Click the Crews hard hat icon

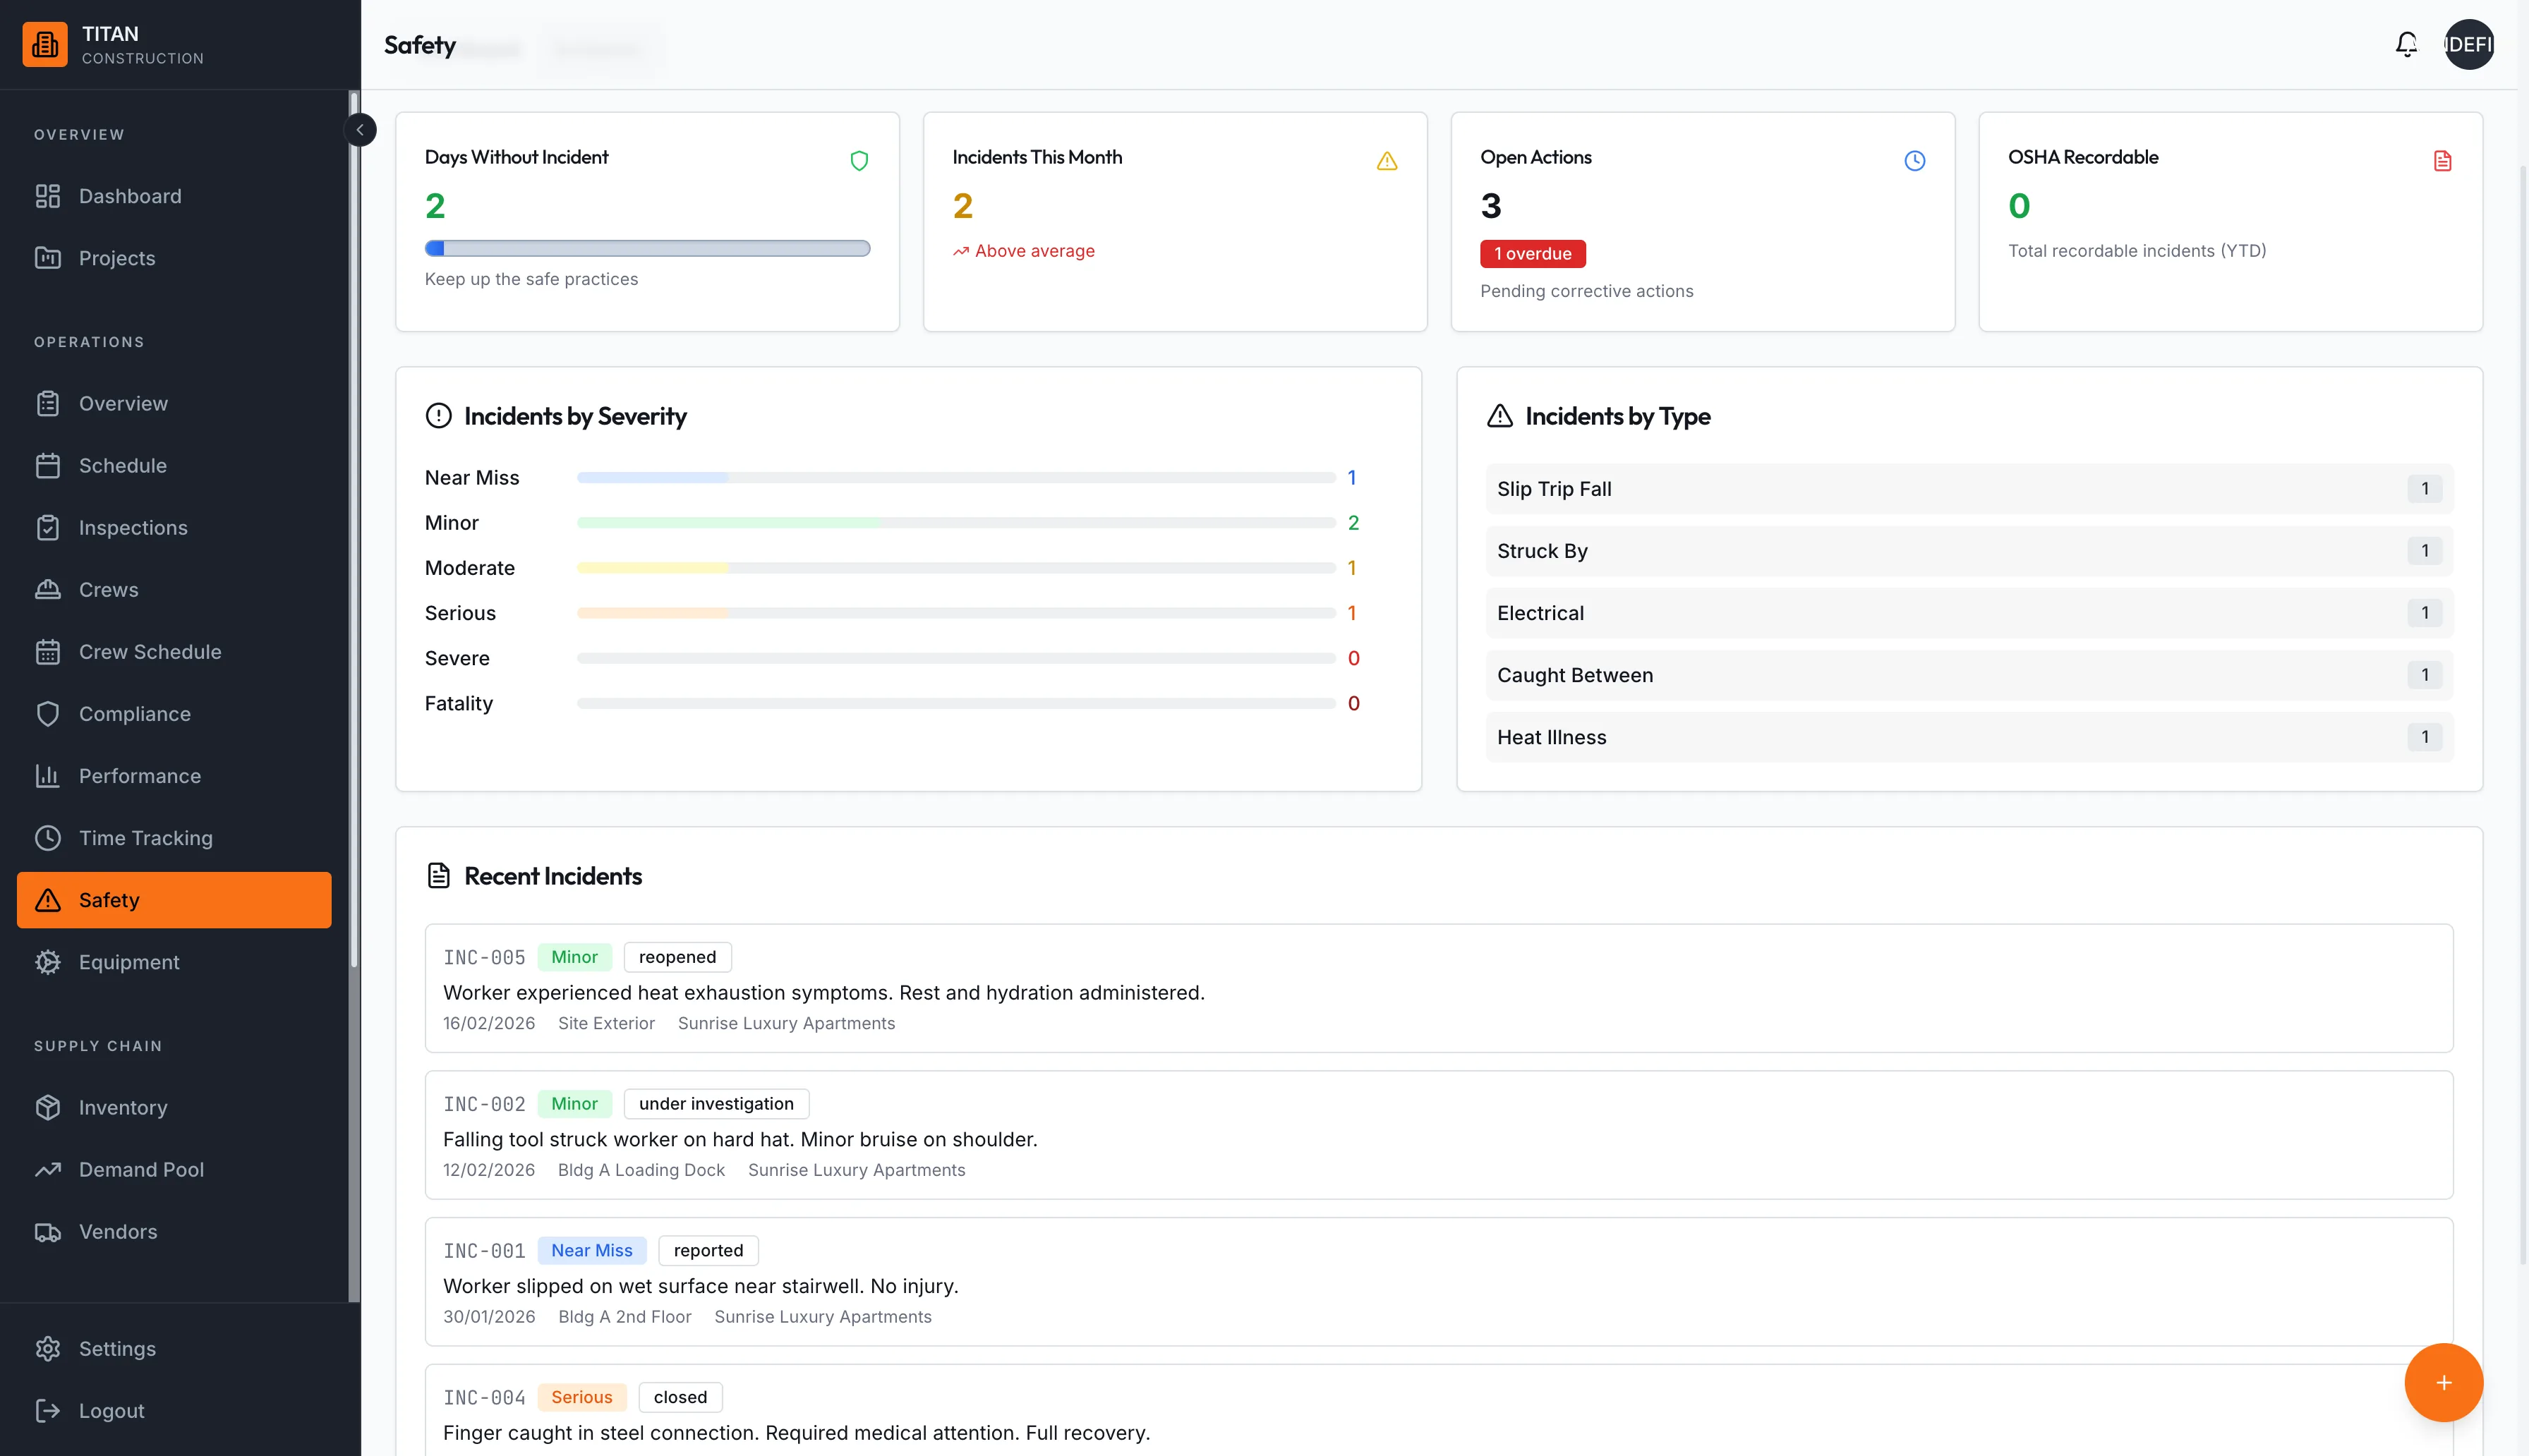[48, 590]
